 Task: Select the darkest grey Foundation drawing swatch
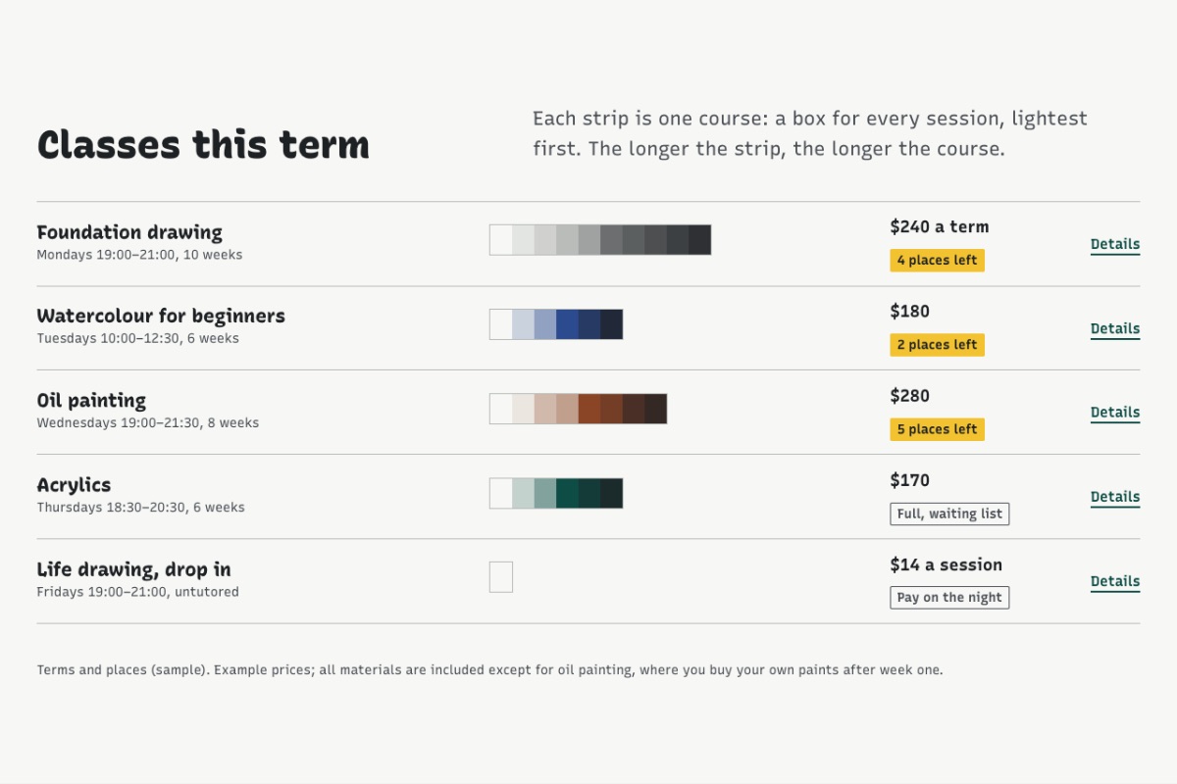(699, 240)
